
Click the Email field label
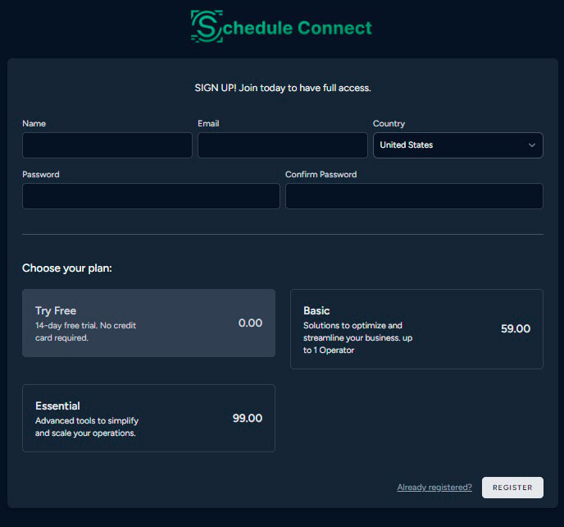[x=208, y=123]
